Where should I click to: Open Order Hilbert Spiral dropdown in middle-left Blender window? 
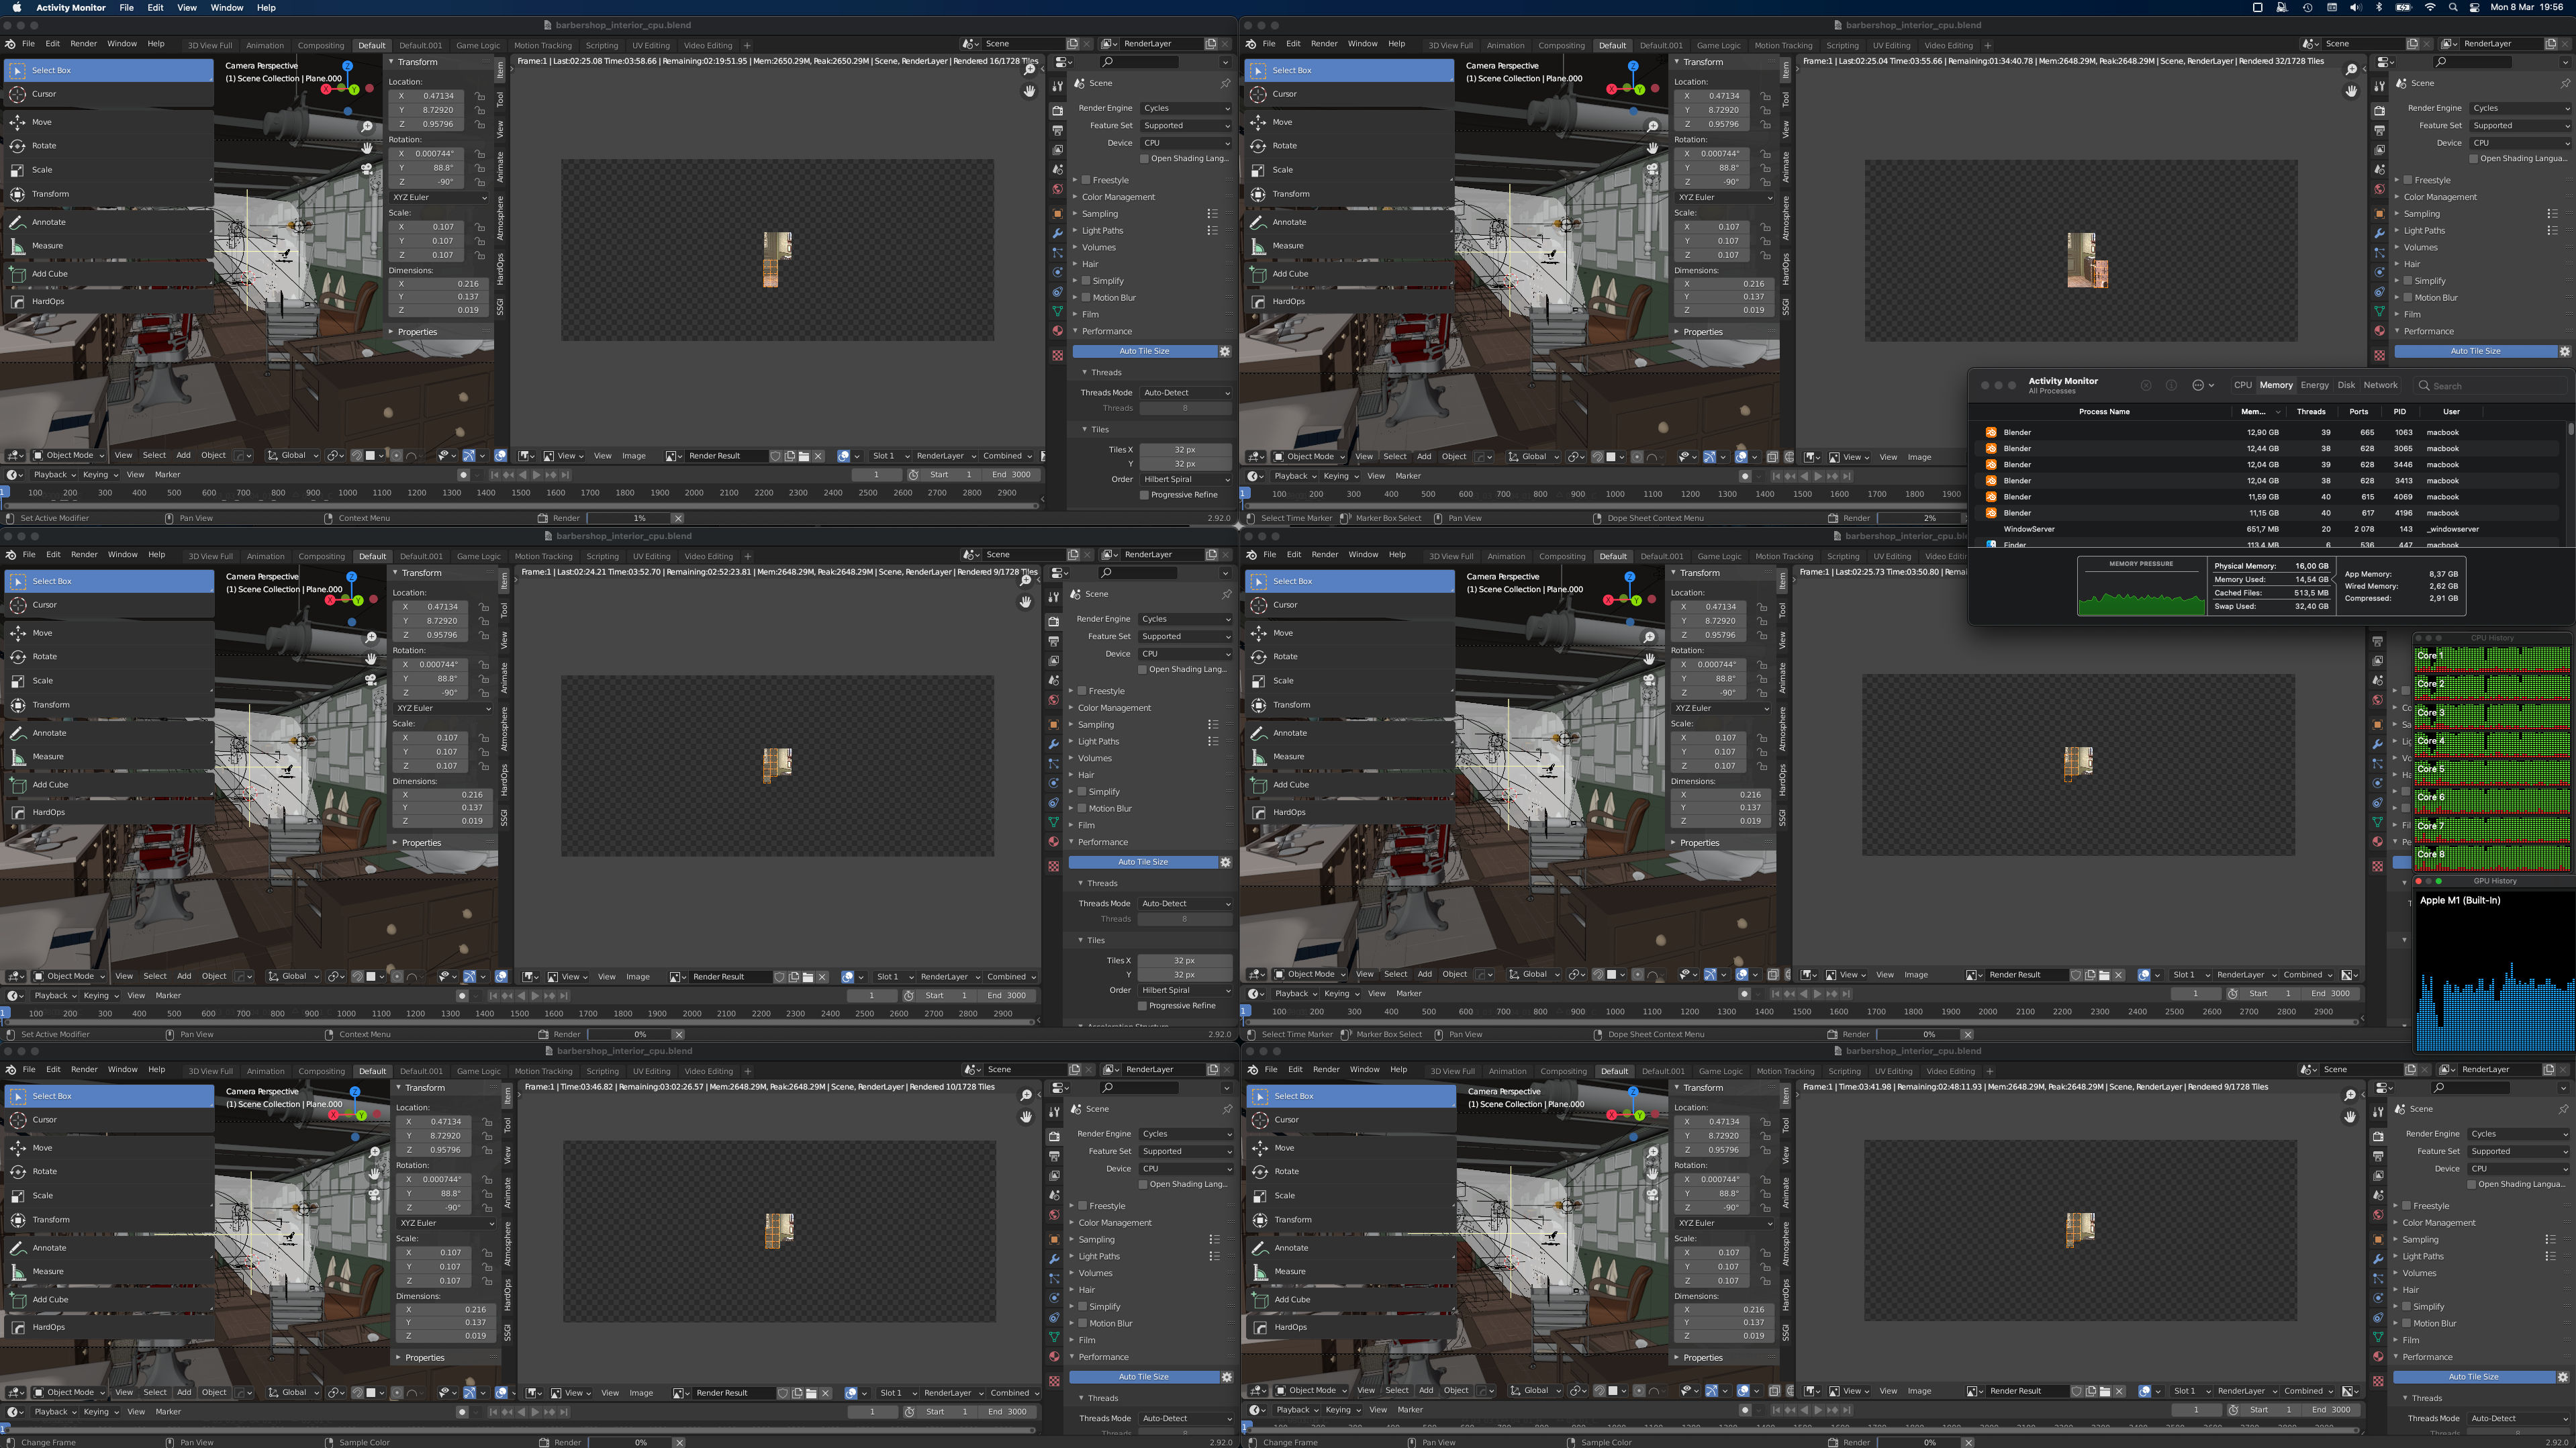tap(1184, 990)
